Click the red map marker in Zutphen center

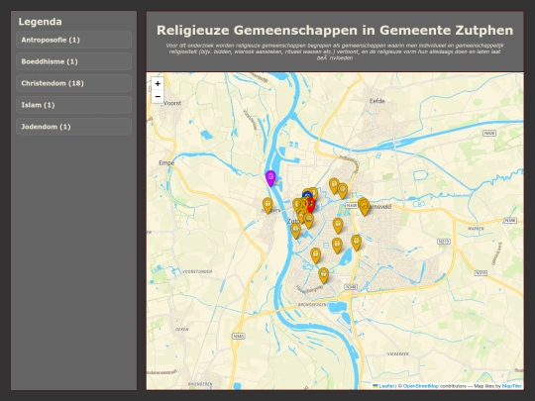pyautogui.click(x=311, y=205)
